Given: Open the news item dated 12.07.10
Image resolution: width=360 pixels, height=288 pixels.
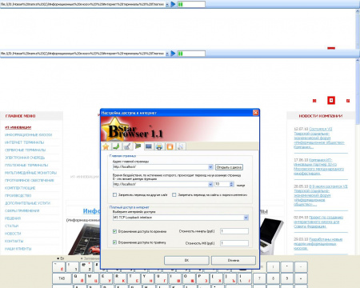Looking at the screenshot, I should (x=319, y=138).
